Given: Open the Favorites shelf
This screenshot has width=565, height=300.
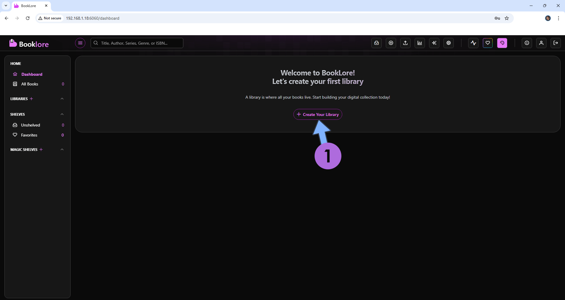Looking at the screenshot, I should point(29,135).
